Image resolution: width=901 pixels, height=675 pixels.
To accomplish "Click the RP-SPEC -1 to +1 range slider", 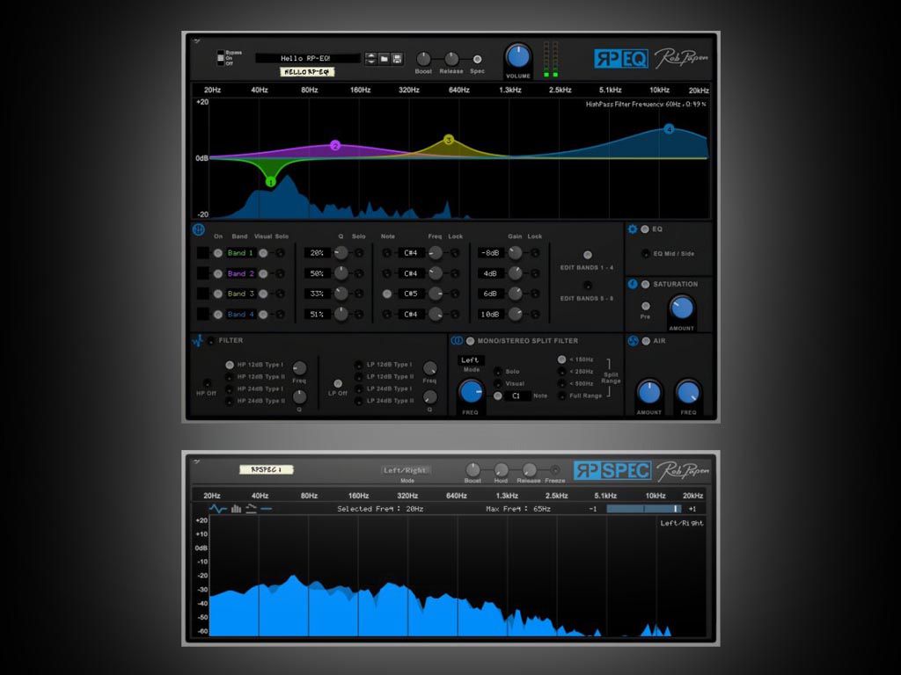I will [x=643, y=509].
